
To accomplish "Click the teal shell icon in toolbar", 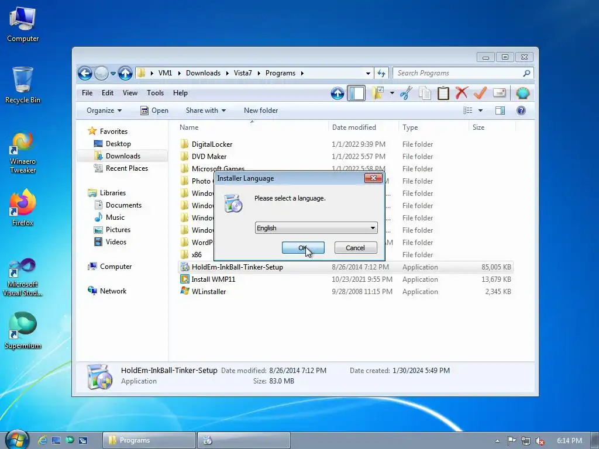I will click(522, 93).
